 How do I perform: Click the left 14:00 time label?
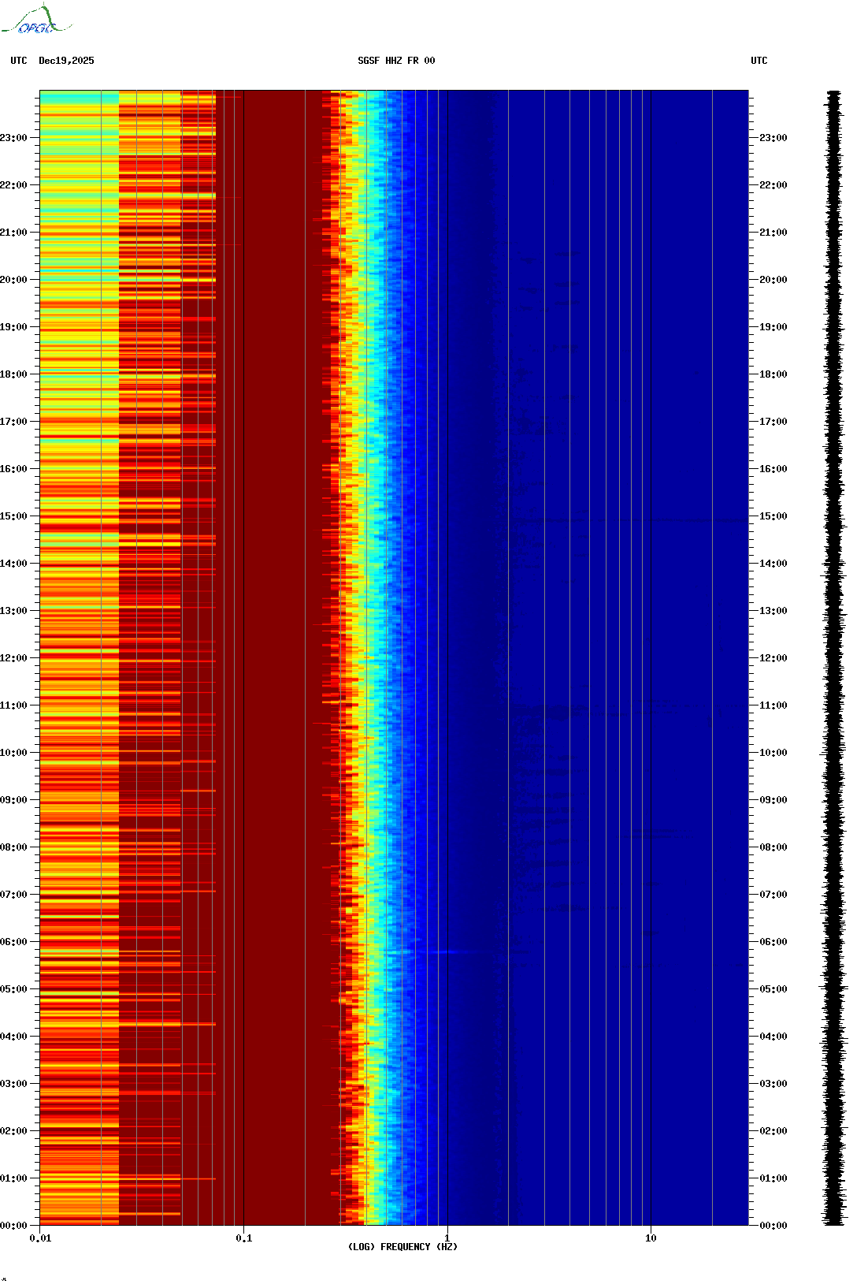tap(13, 564)
